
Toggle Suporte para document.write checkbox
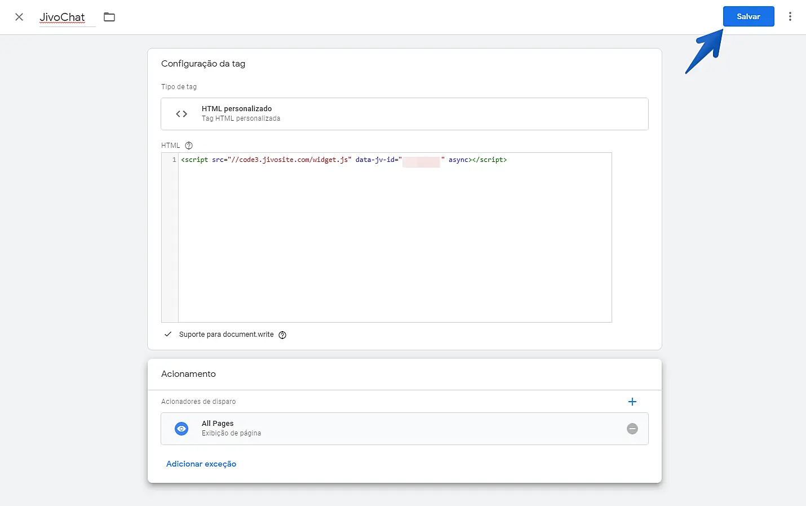(168, 335)
